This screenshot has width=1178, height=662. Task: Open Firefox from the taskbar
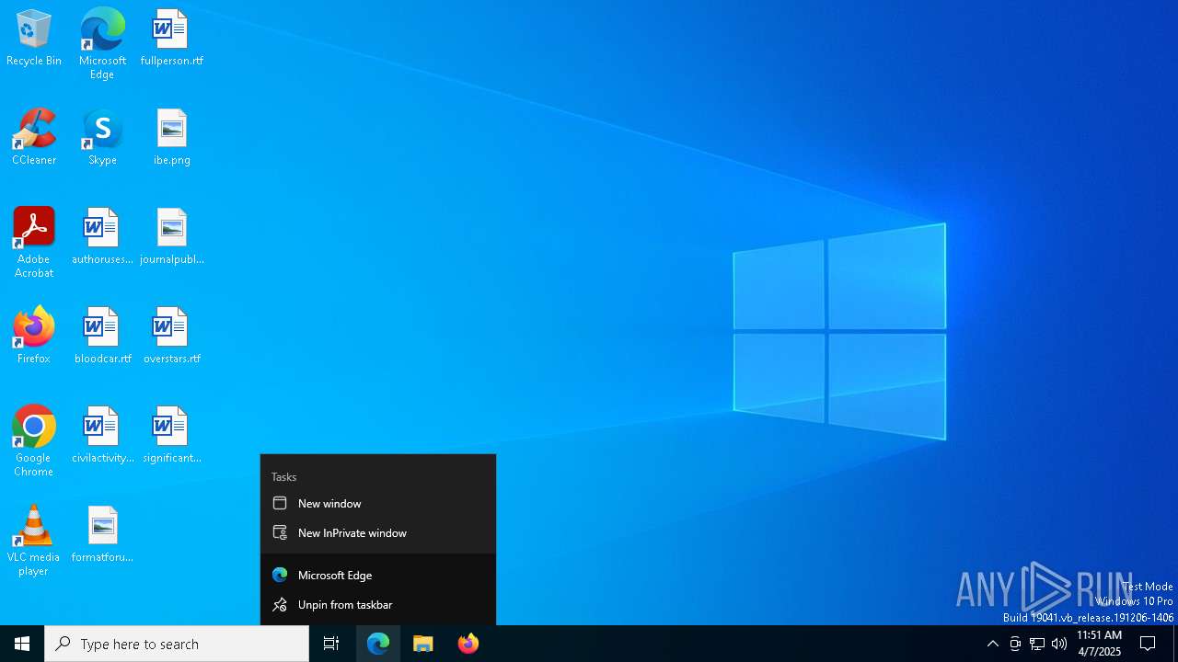[468, 644]
